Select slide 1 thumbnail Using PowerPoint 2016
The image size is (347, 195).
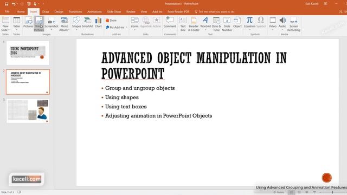(28, 53)
